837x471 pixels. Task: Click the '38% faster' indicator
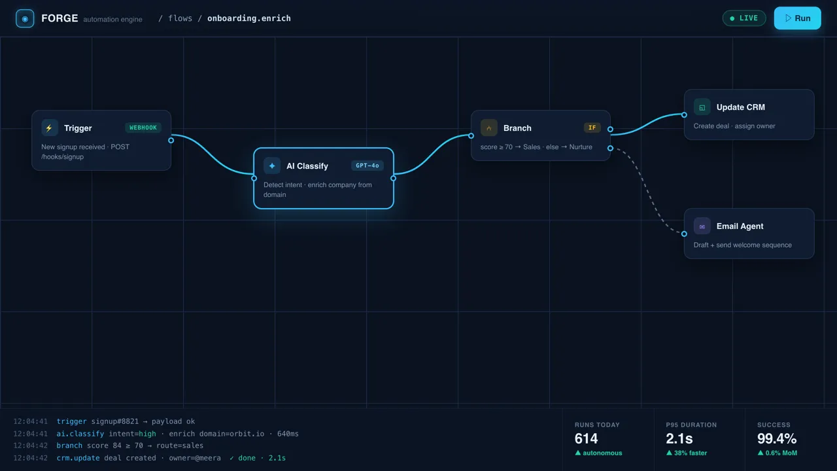click(688, 453)
